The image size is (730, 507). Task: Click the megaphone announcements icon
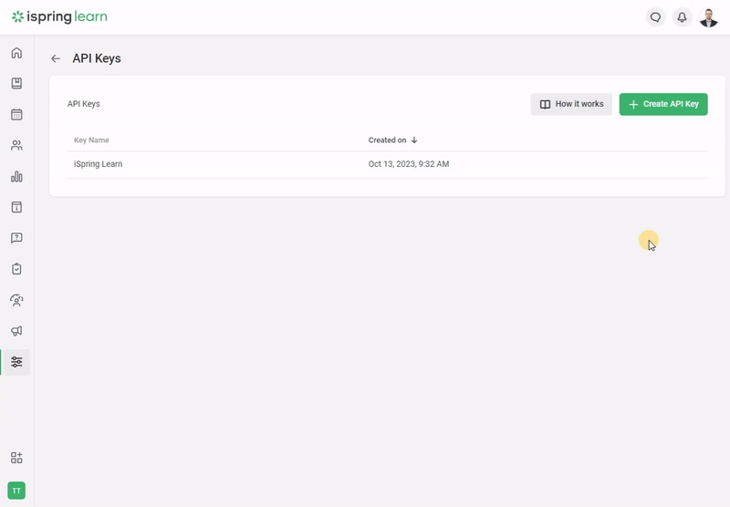click(16, 331)
